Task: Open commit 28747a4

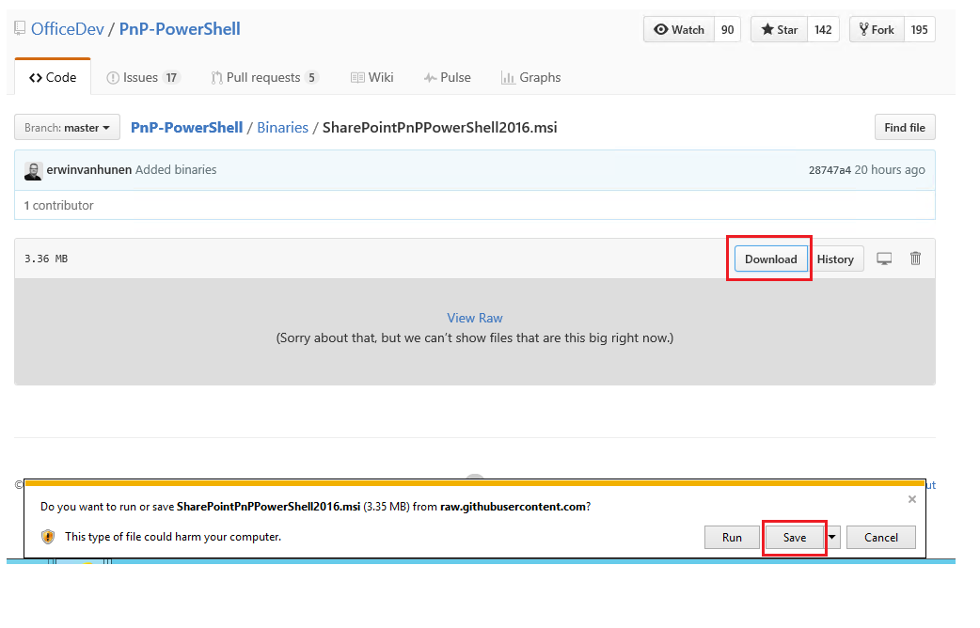Action: [x=830, y=170]
